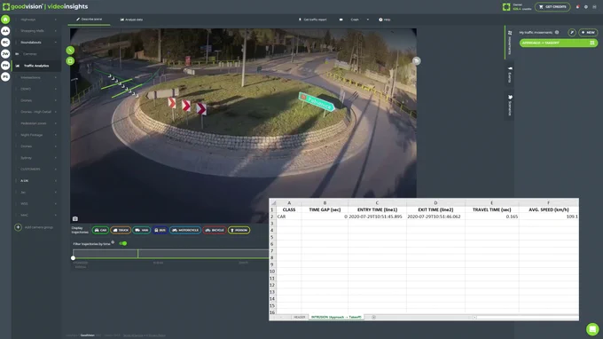The image size is (603, 339).
Task: Add a new sheet in the spreadsheet
Action: tap(373, 317)
